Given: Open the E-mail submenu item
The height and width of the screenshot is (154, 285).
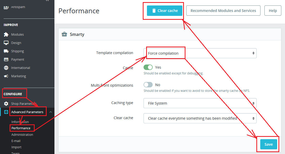Looking at the screenshot, I should [x=16, y=141].
